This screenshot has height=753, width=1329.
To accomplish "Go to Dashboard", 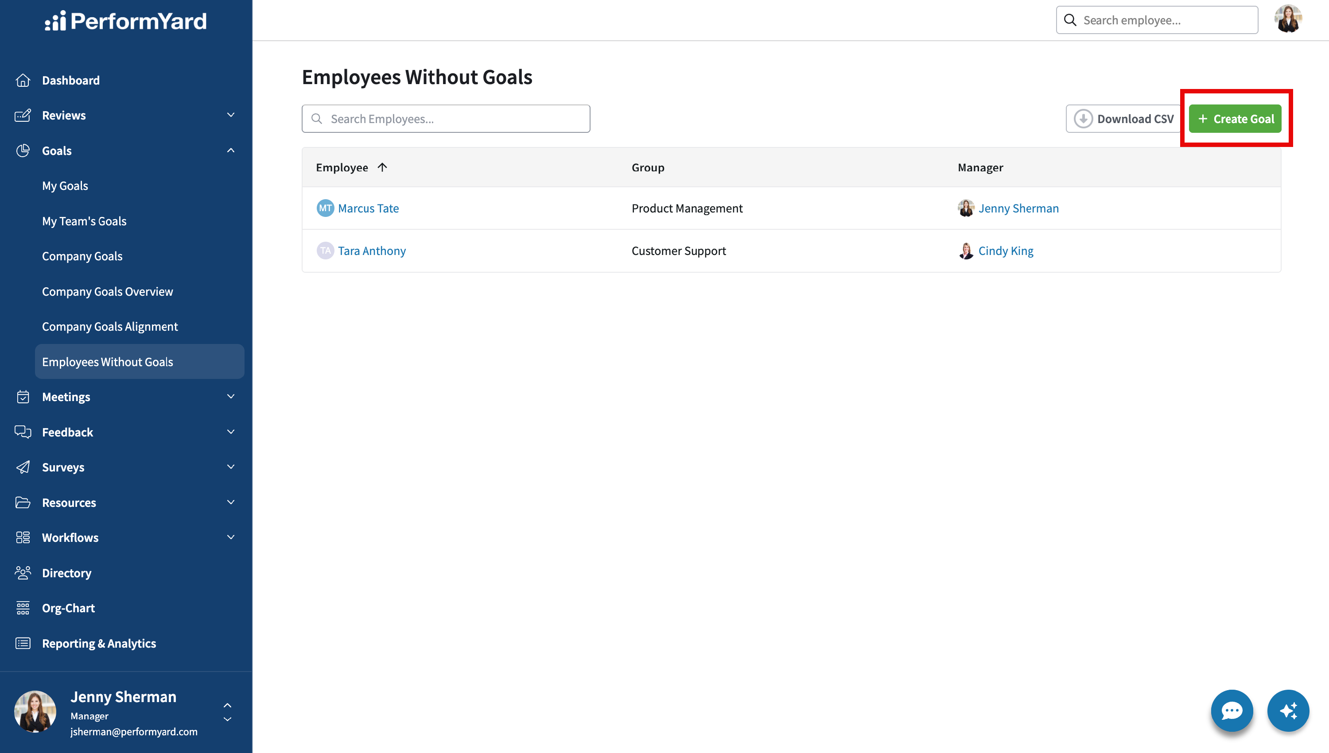I will pyautogui.click(x=71, y=80).
